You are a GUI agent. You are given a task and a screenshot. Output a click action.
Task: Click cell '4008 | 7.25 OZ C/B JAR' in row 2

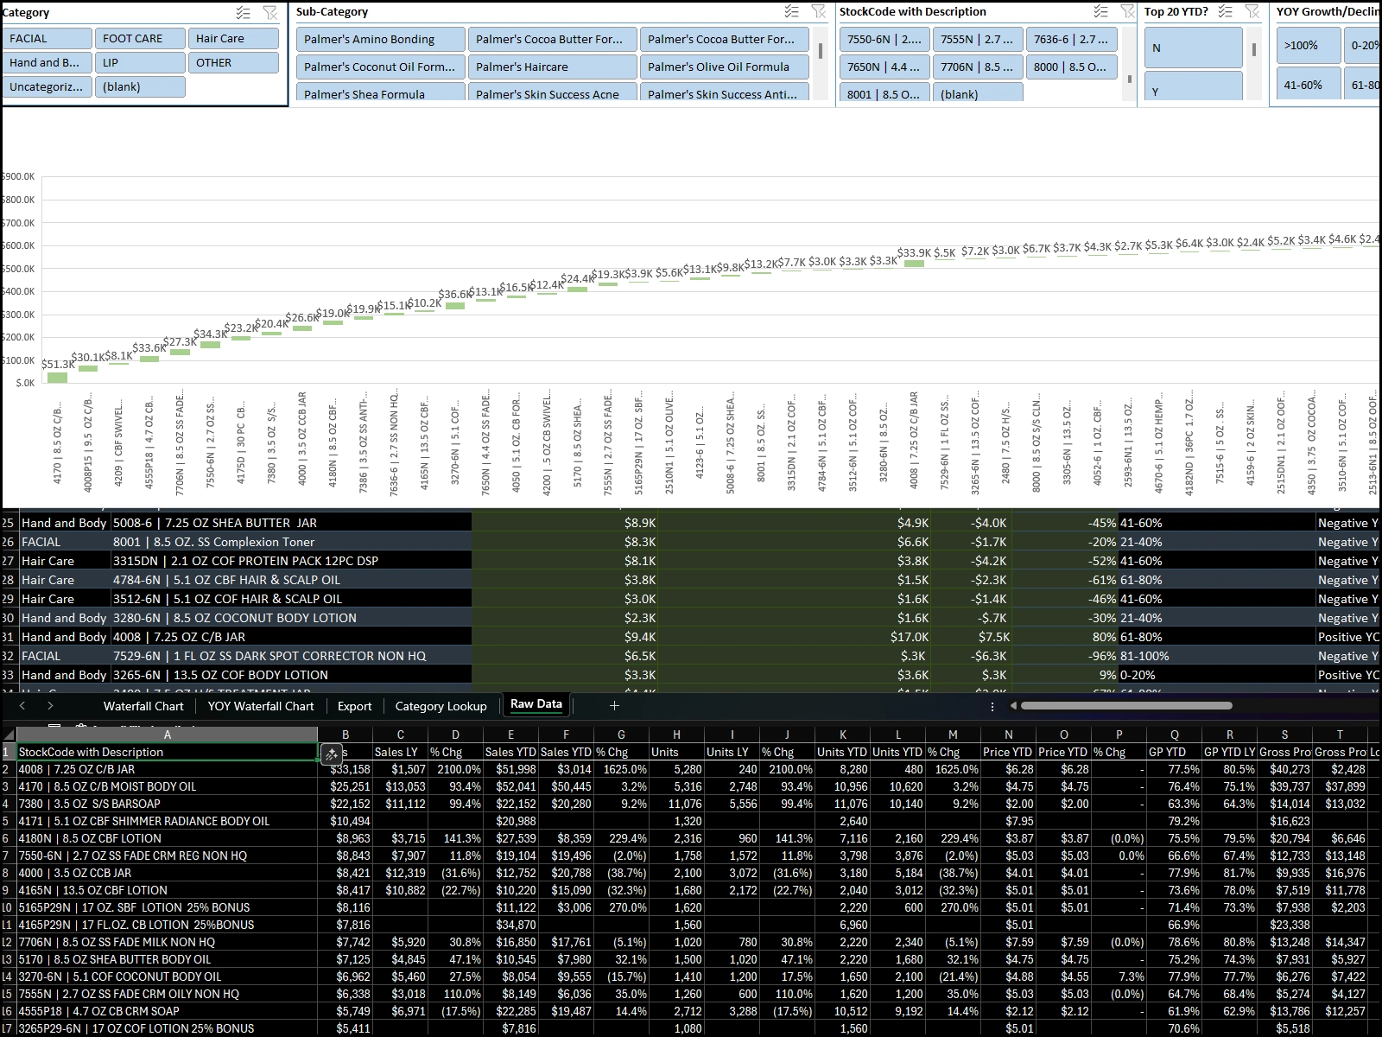click(167, 769)
